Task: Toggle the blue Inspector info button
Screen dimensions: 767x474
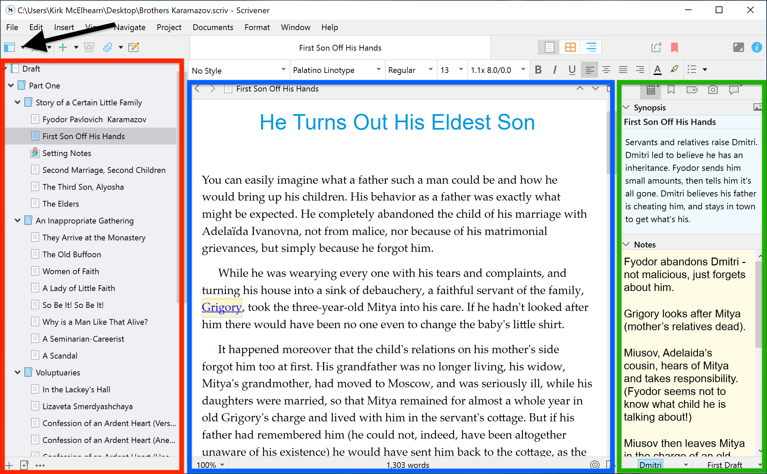Action: (757, 47)
